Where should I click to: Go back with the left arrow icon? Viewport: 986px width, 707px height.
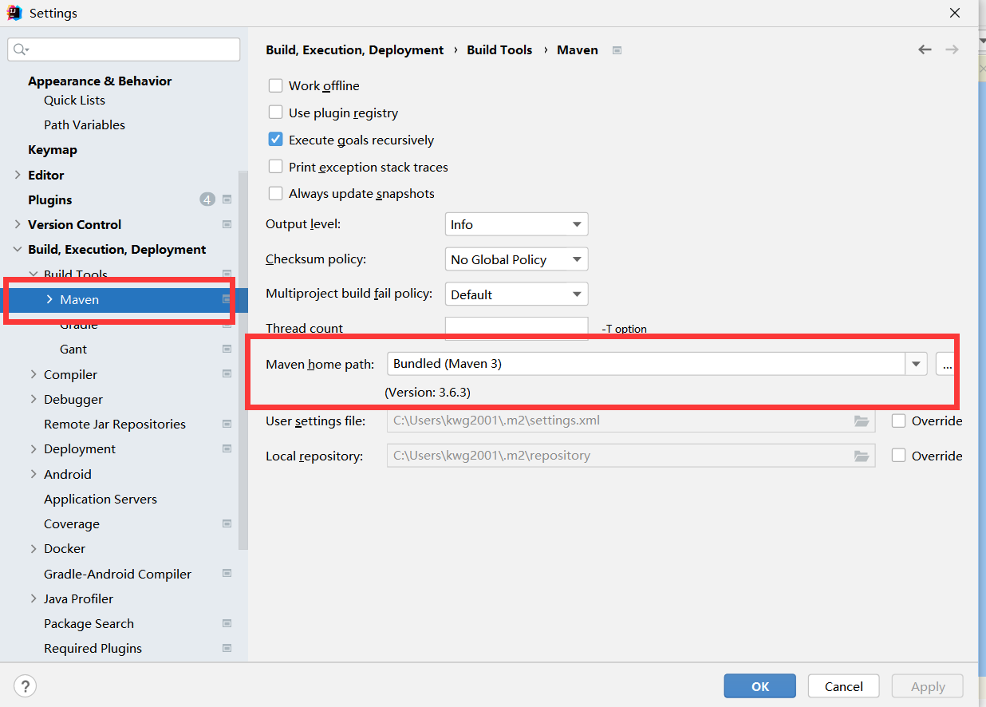[x=925, y=49]
